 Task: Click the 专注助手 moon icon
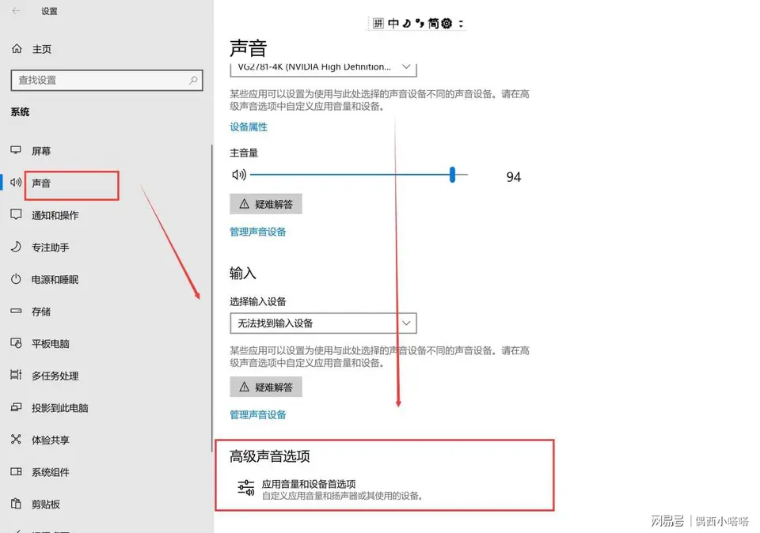pyautogui.click(x=16, y=248)
